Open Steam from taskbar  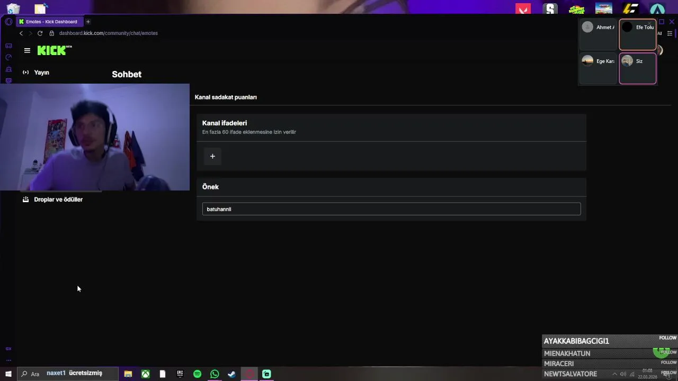point(231,374)
